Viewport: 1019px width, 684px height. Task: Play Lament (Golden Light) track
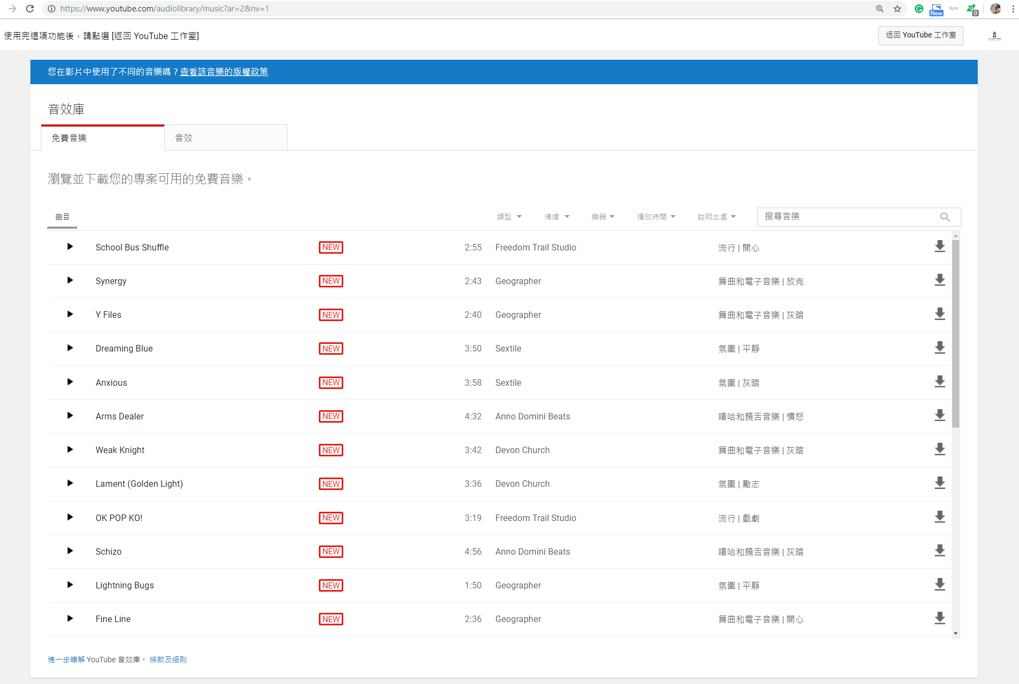tap(70, 483)
